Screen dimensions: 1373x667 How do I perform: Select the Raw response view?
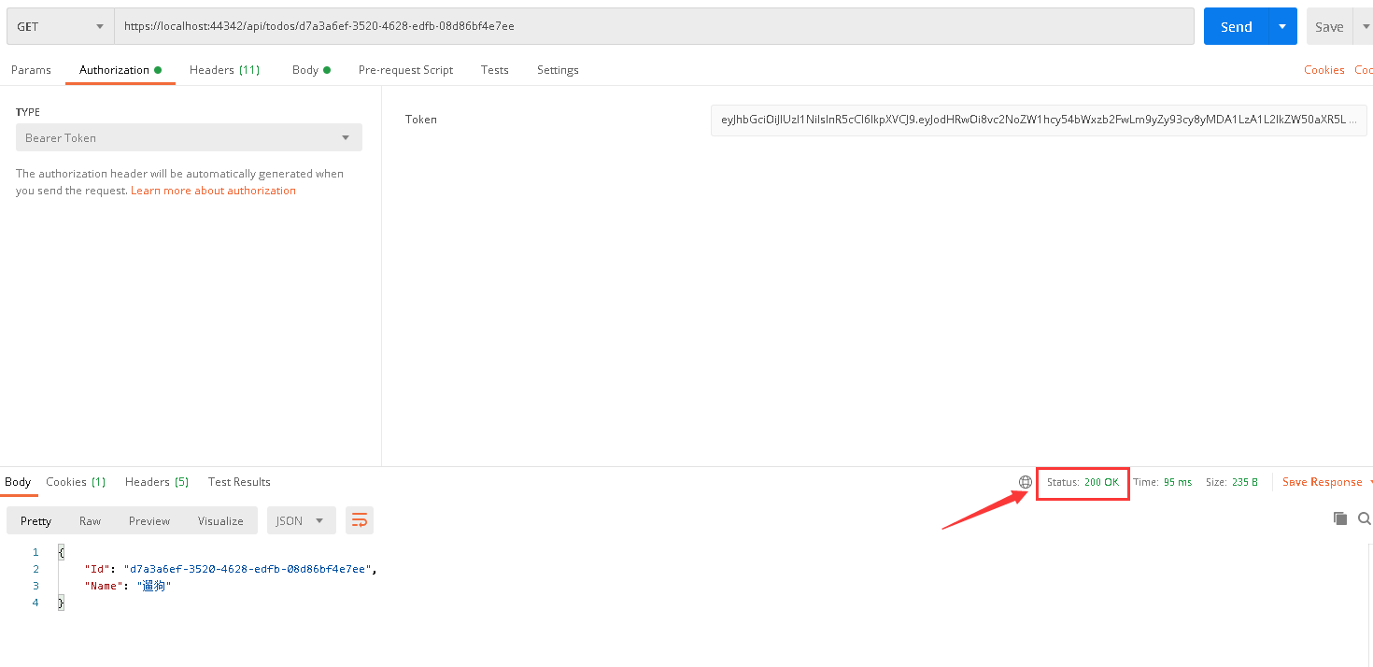coord(90,521)
